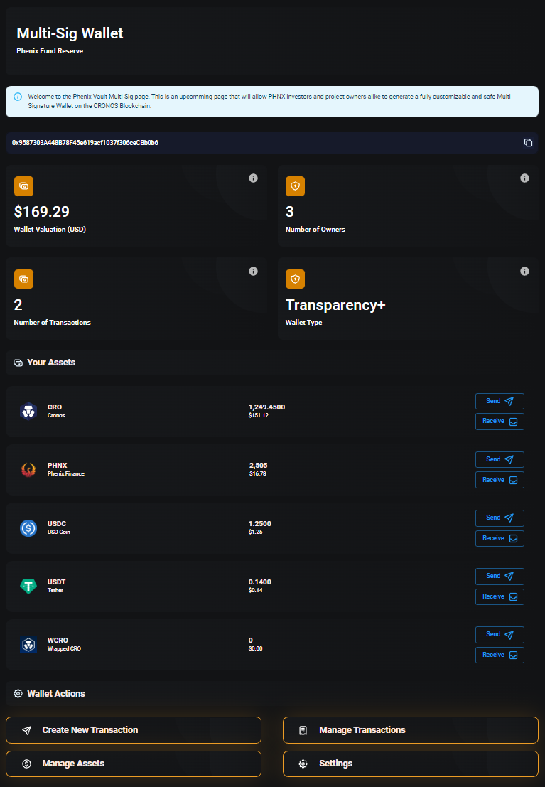Viewport: 545px width, 787px height.
Task: Send USDT Tether
Action: 500,576
